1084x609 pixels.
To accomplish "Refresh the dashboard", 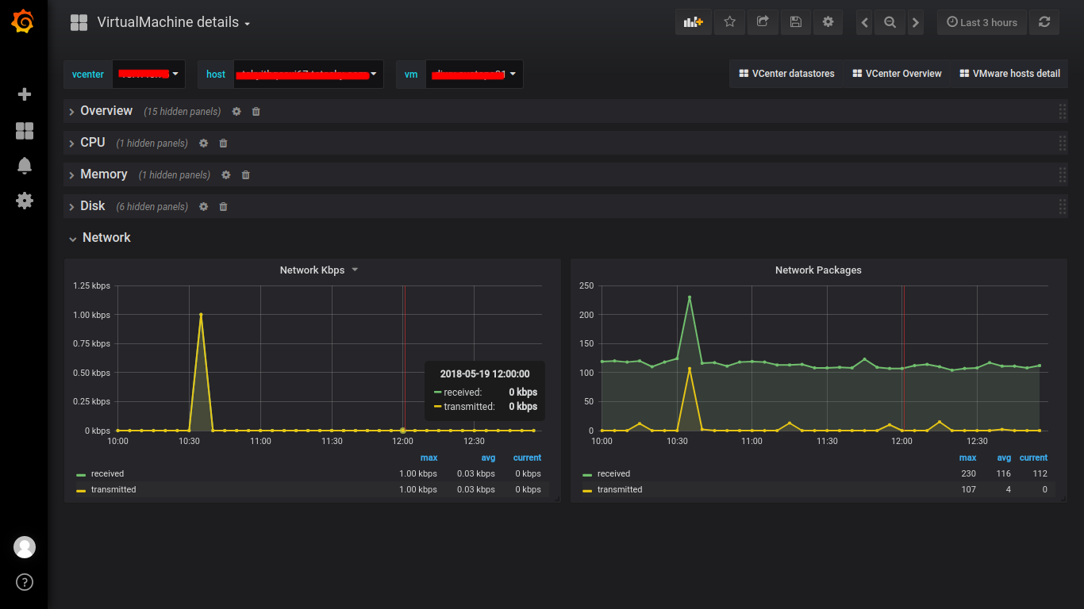I will 1044,22.
